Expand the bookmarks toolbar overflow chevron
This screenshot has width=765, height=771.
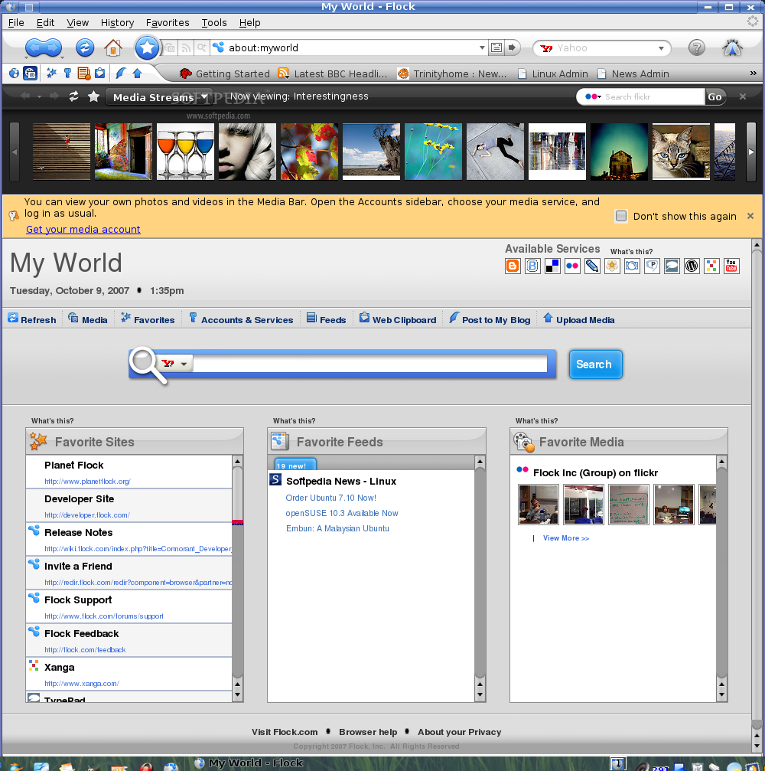(x=754, y=74)
